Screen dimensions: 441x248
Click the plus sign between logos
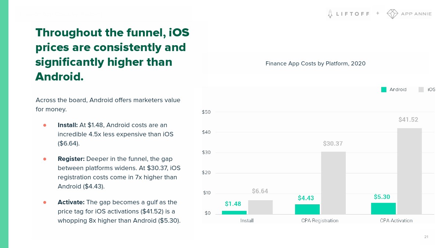coord(378,14)
